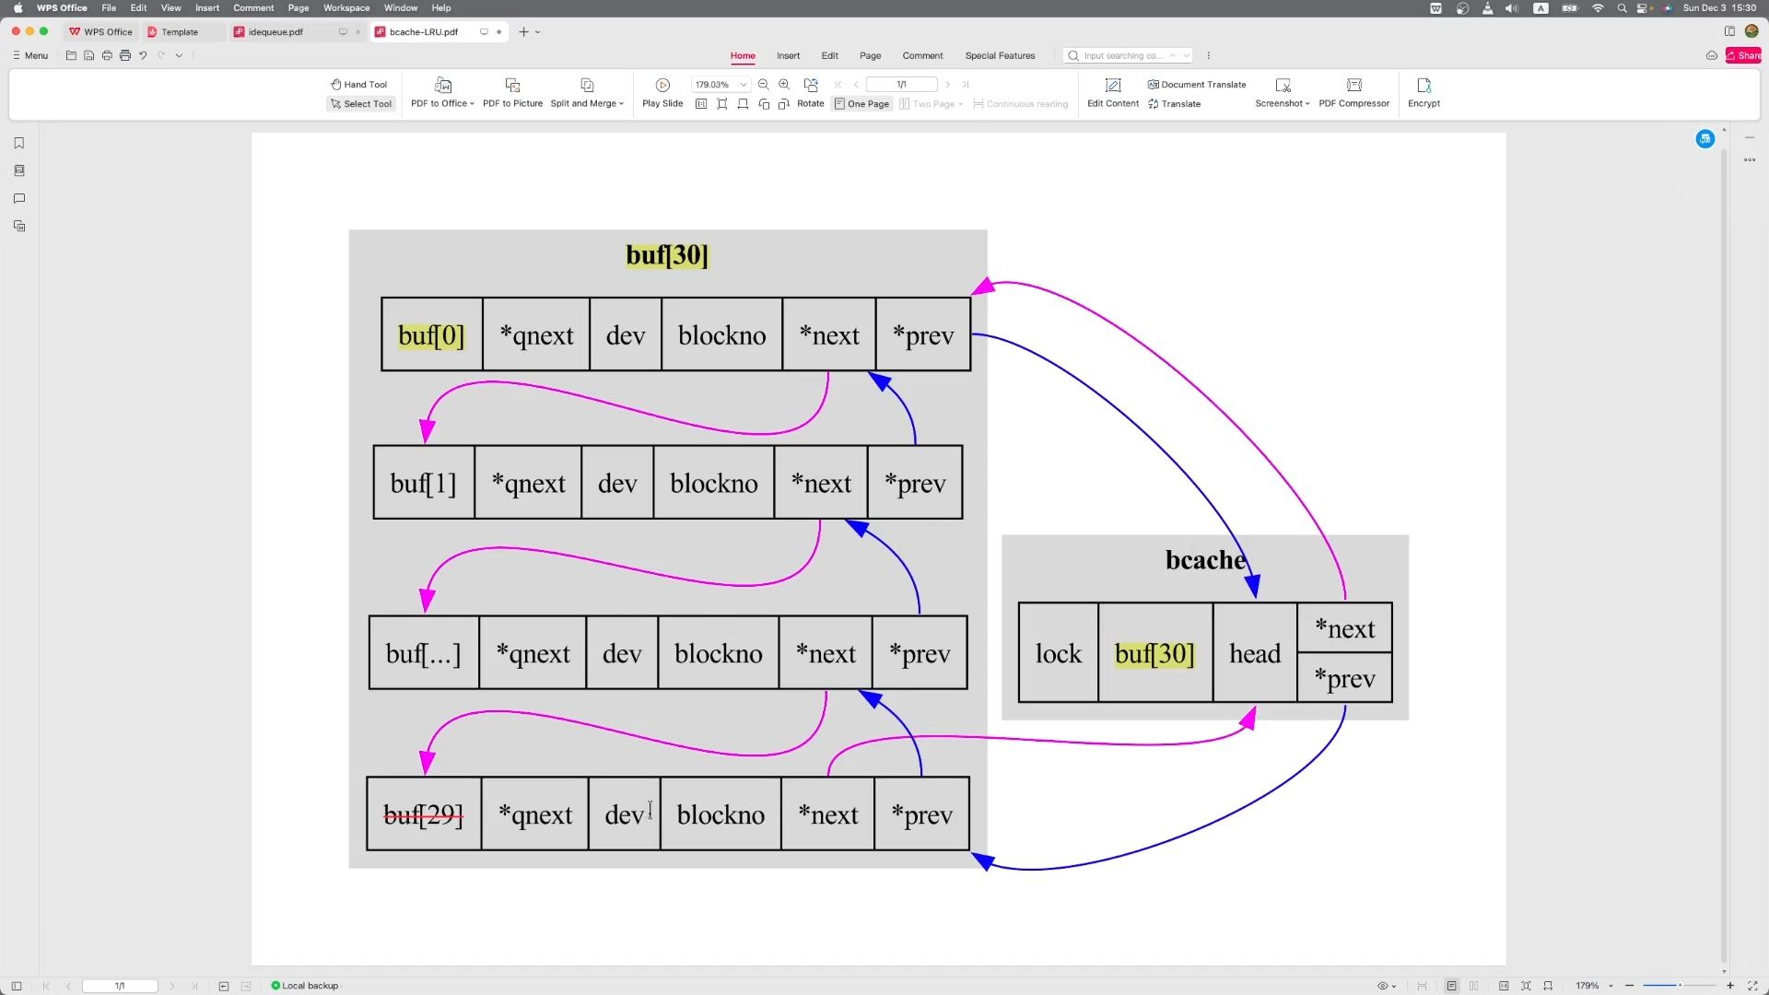Switch to the Comment ribbon tab
This screenshot has height=995, width=1769.
pos(922,56)
